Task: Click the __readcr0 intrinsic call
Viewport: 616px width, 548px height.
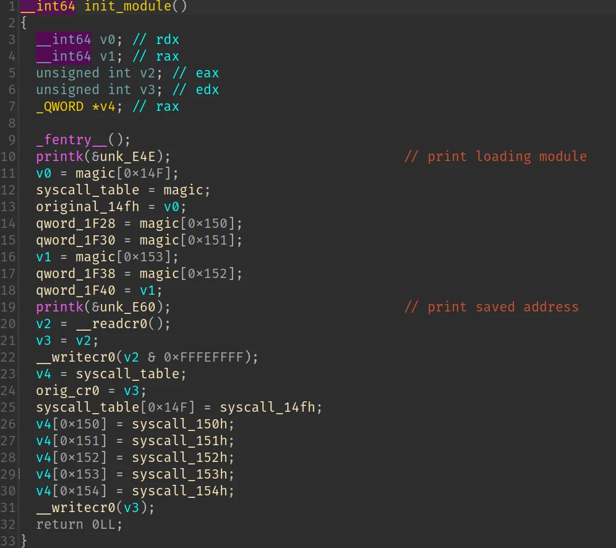Action: tap(115, 324)
